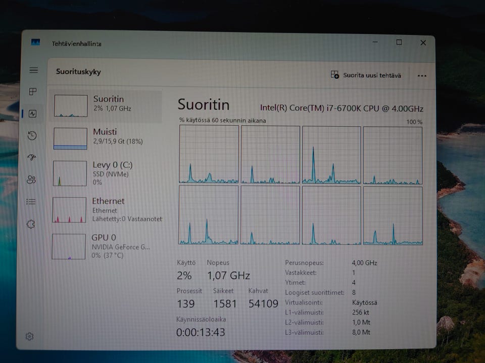Click the Suoritin mini usage graph thumbnail
The image size is (485, 363).
click(x=71, y=106)
